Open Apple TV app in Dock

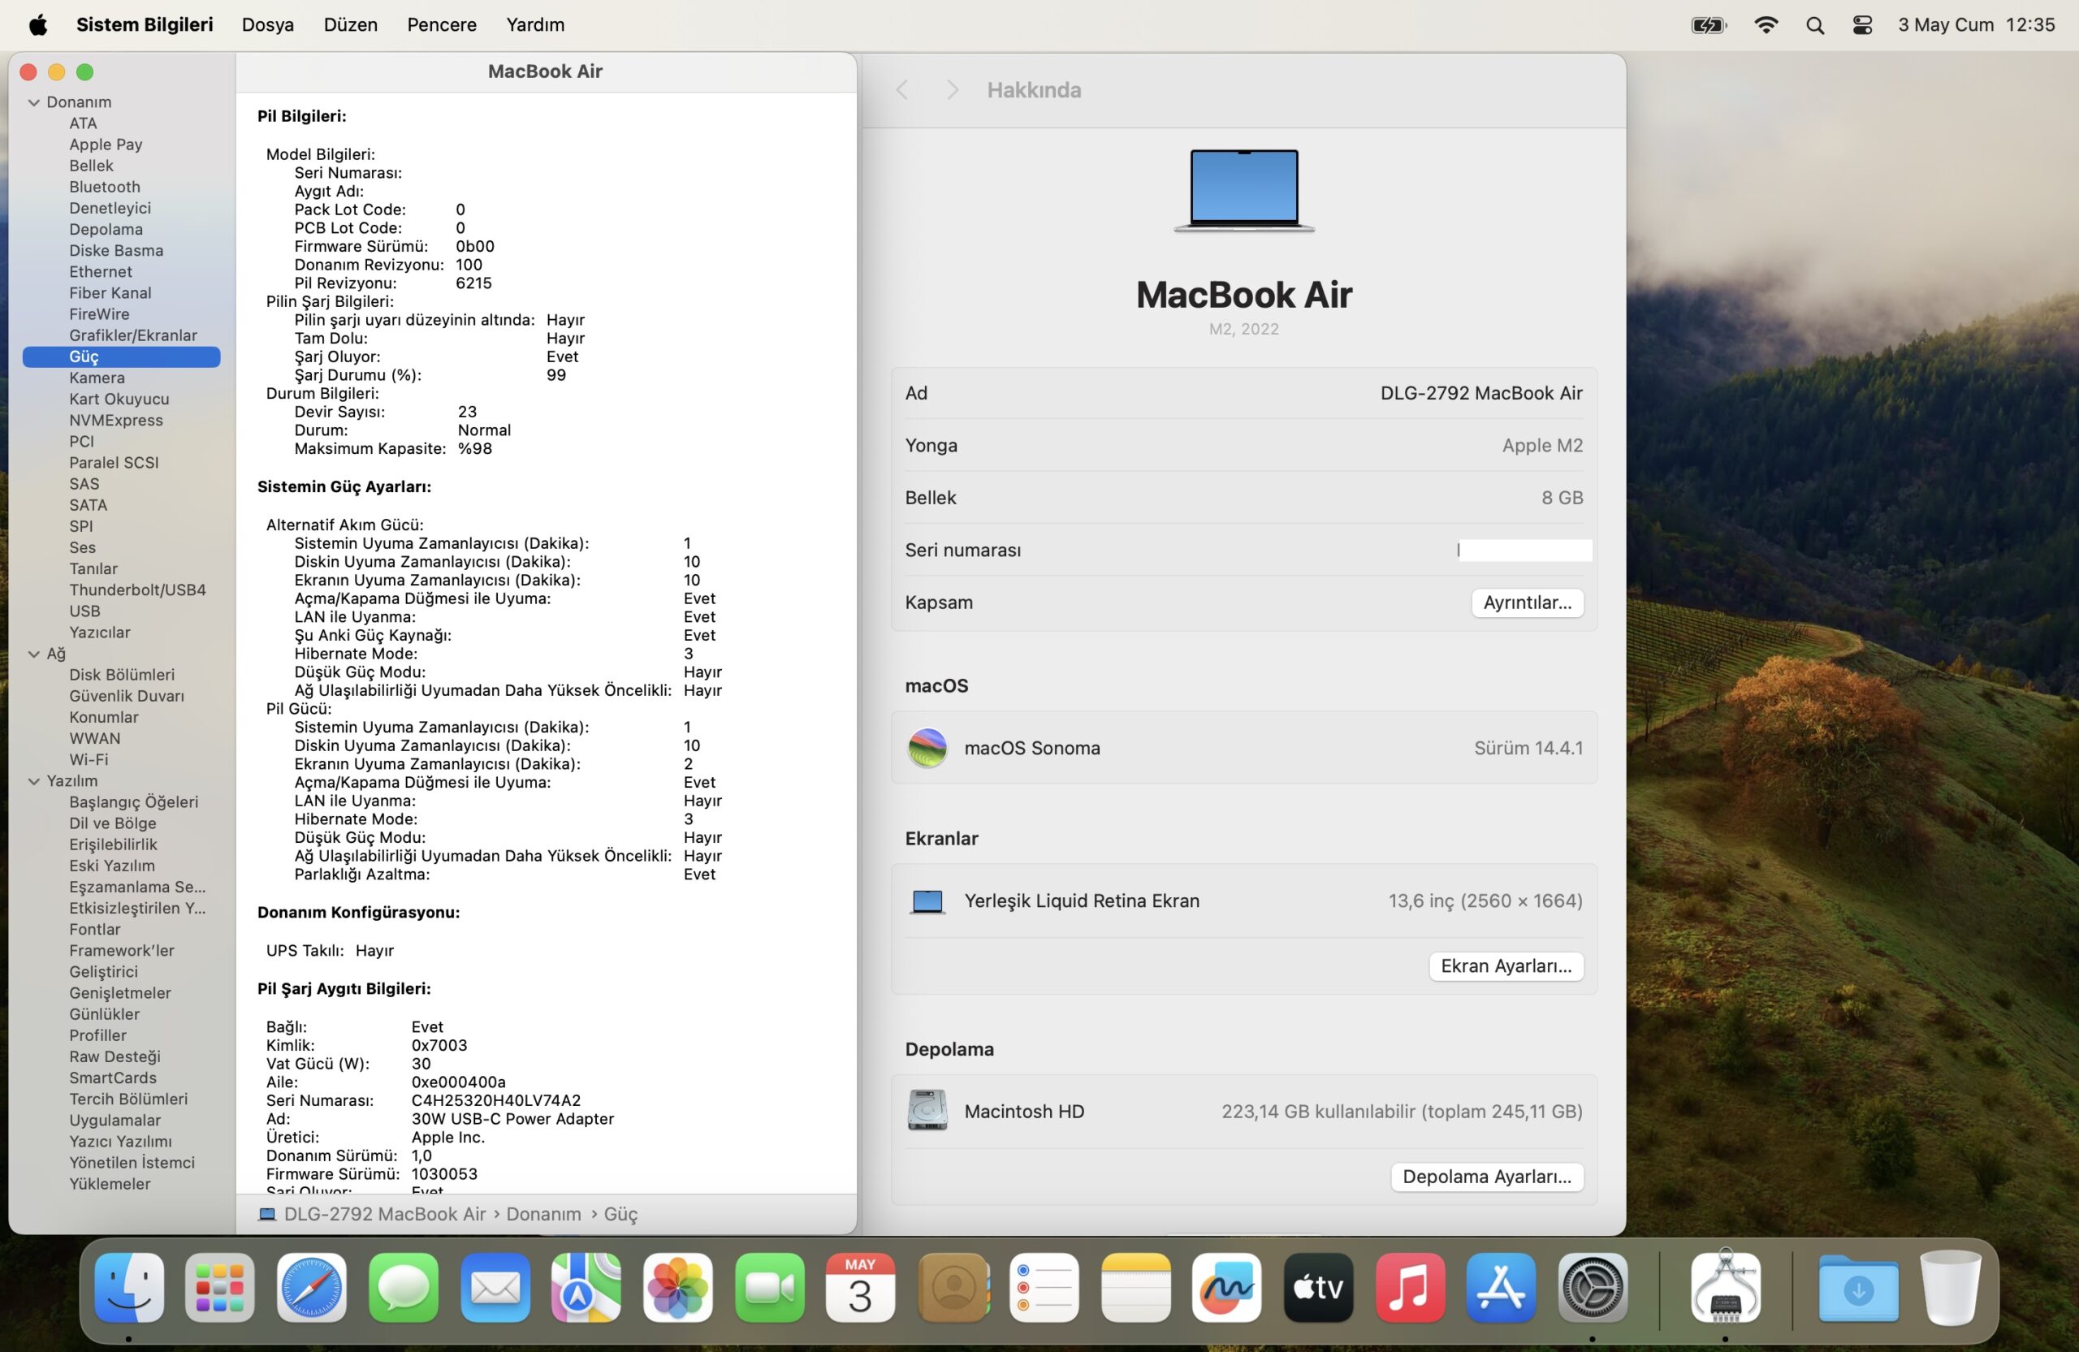[x=1318, y=1287]
